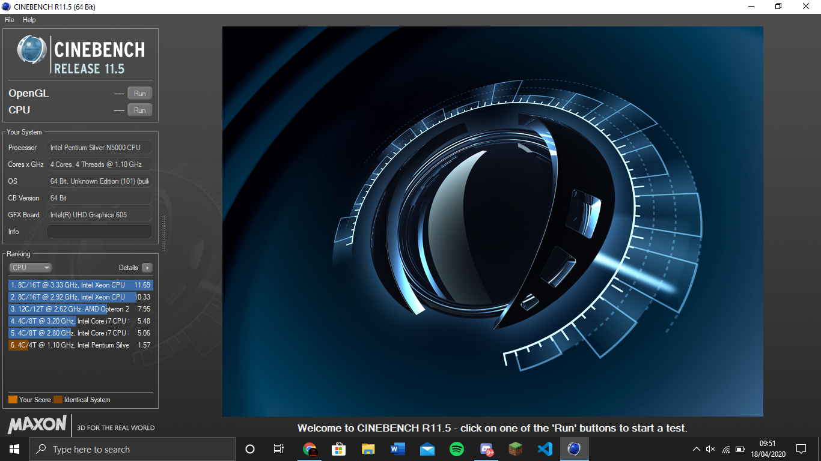Show hidden system tray icons

pyautogui.click(x=697, y=449)
